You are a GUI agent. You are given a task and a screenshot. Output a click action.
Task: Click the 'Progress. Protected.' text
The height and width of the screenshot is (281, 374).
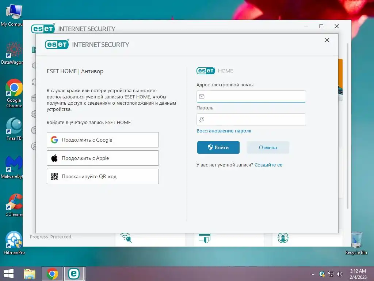pyautogui.click(x=51, y=237)
